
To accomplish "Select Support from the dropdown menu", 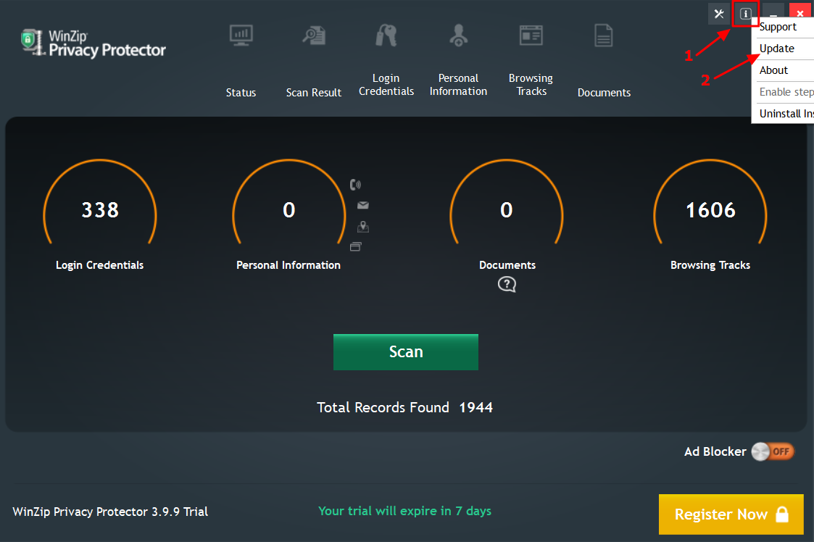I will [x=778, y=27].
